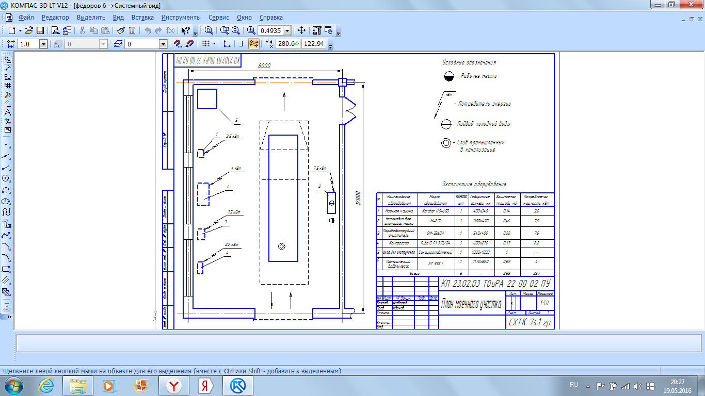This screenshot has width=705, height=396.
Task: Select the ellipse tool
Action: pos(6,201)
